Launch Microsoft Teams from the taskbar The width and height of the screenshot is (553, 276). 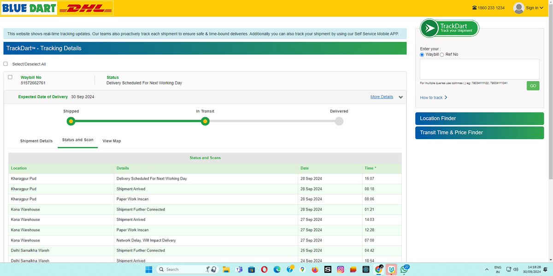pos(239,269)
